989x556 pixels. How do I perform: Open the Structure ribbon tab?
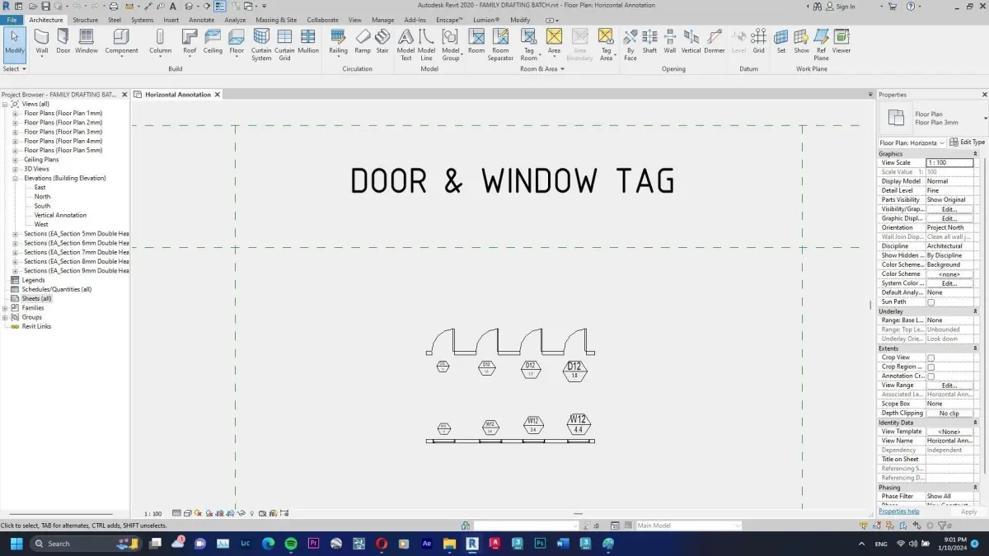[x=85, y=20]
